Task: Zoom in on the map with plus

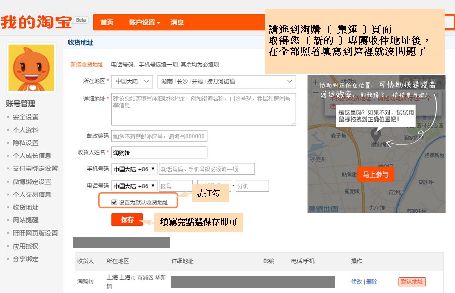Action: click(315, 82)
